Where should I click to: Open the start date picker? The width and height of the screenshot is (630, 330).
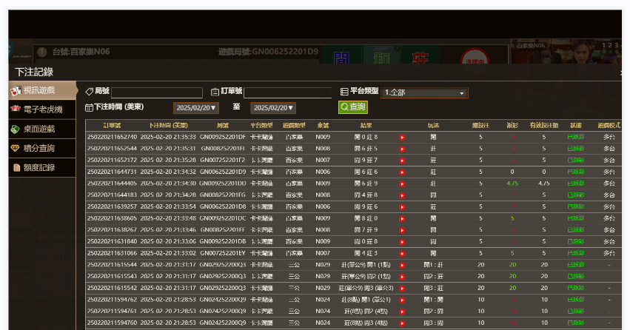point(196,108)
